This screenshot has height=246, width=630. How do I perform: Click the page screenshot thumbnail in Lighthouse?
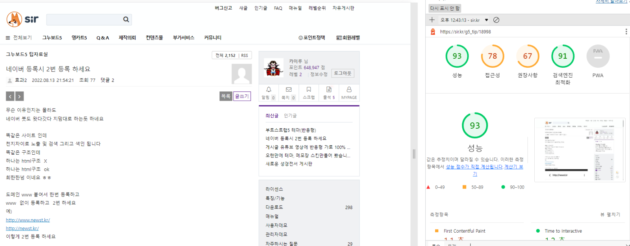[x=580, y=150]
